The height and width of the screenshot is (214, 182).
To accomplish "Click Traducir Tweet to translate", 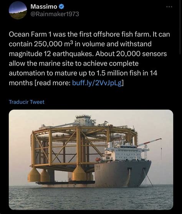I will coord(26,102).
